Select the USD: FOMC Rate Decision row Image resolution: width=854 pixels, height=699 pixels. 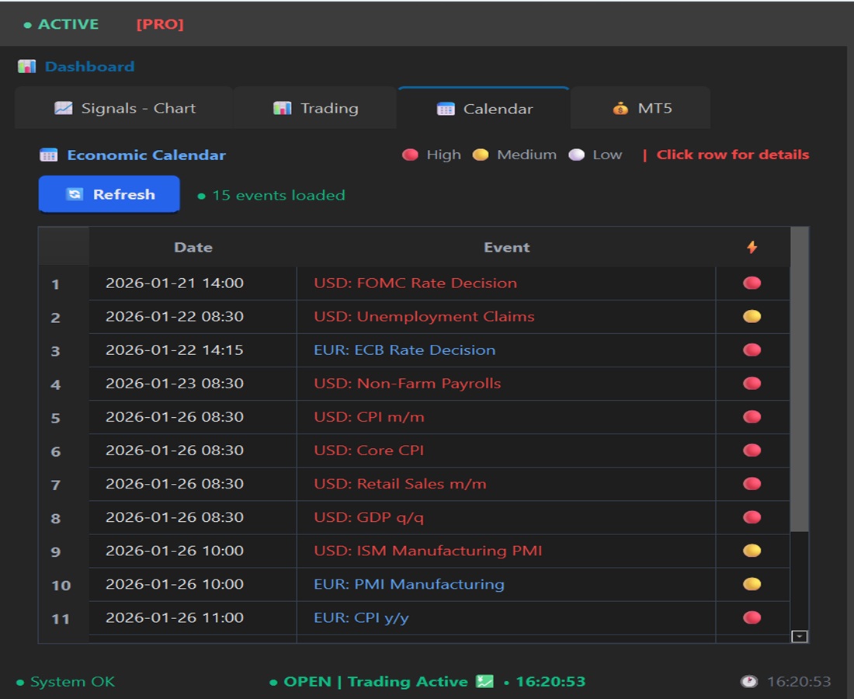(415, 283)
